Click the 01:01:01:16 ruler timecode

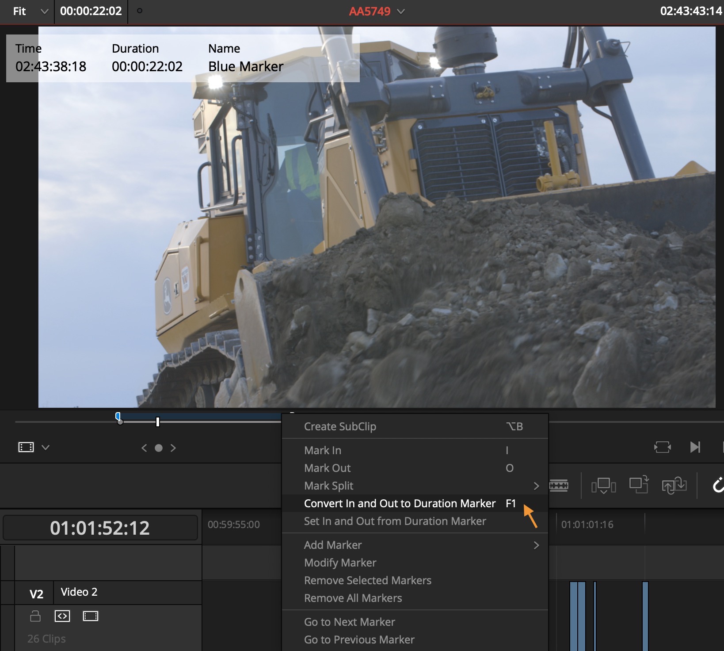(587, 525)
